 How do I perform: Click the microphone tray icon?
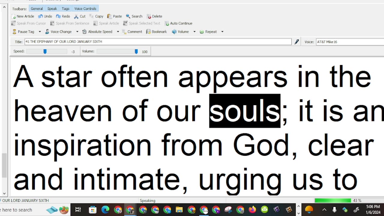(x=334, y=210)
